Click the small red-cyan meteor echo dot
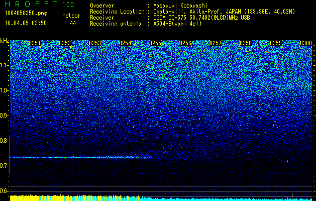 (x=290, y=160)
